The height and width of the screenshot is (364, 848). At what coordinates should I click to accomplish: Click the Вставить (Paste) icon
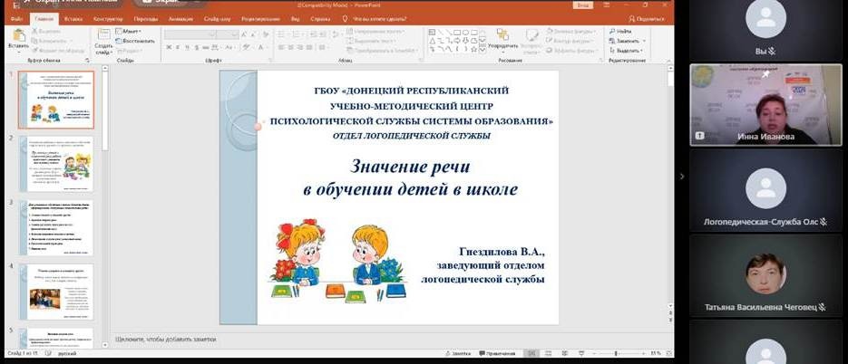coord(18,35)
